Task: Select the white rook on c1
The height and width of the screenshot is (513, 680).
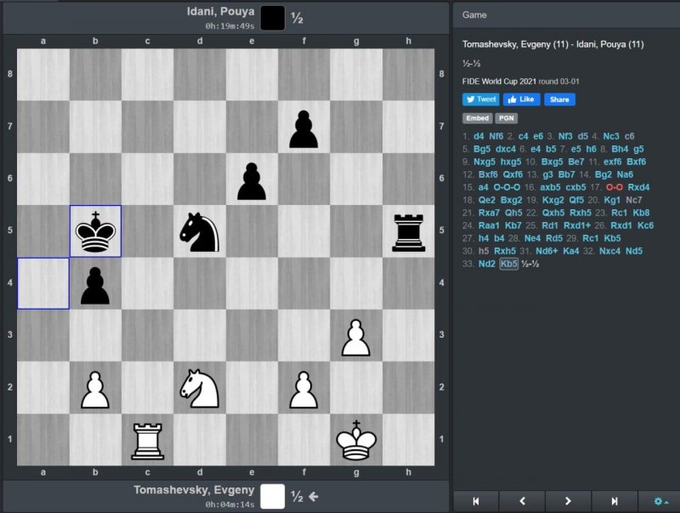Action: (x=147, y=440)
